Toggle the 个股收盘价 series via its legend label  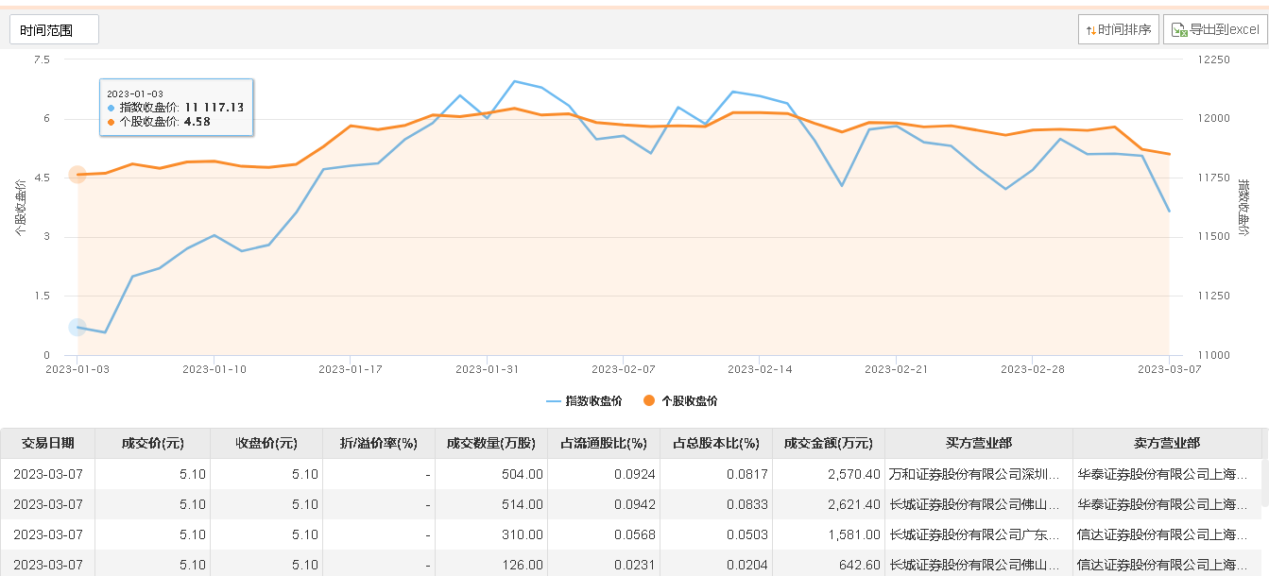[689, 400]
